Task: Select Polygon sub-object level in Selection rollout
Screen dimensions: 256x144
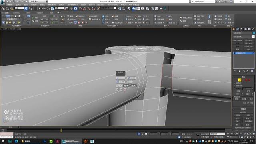Action: click(246, 80)
